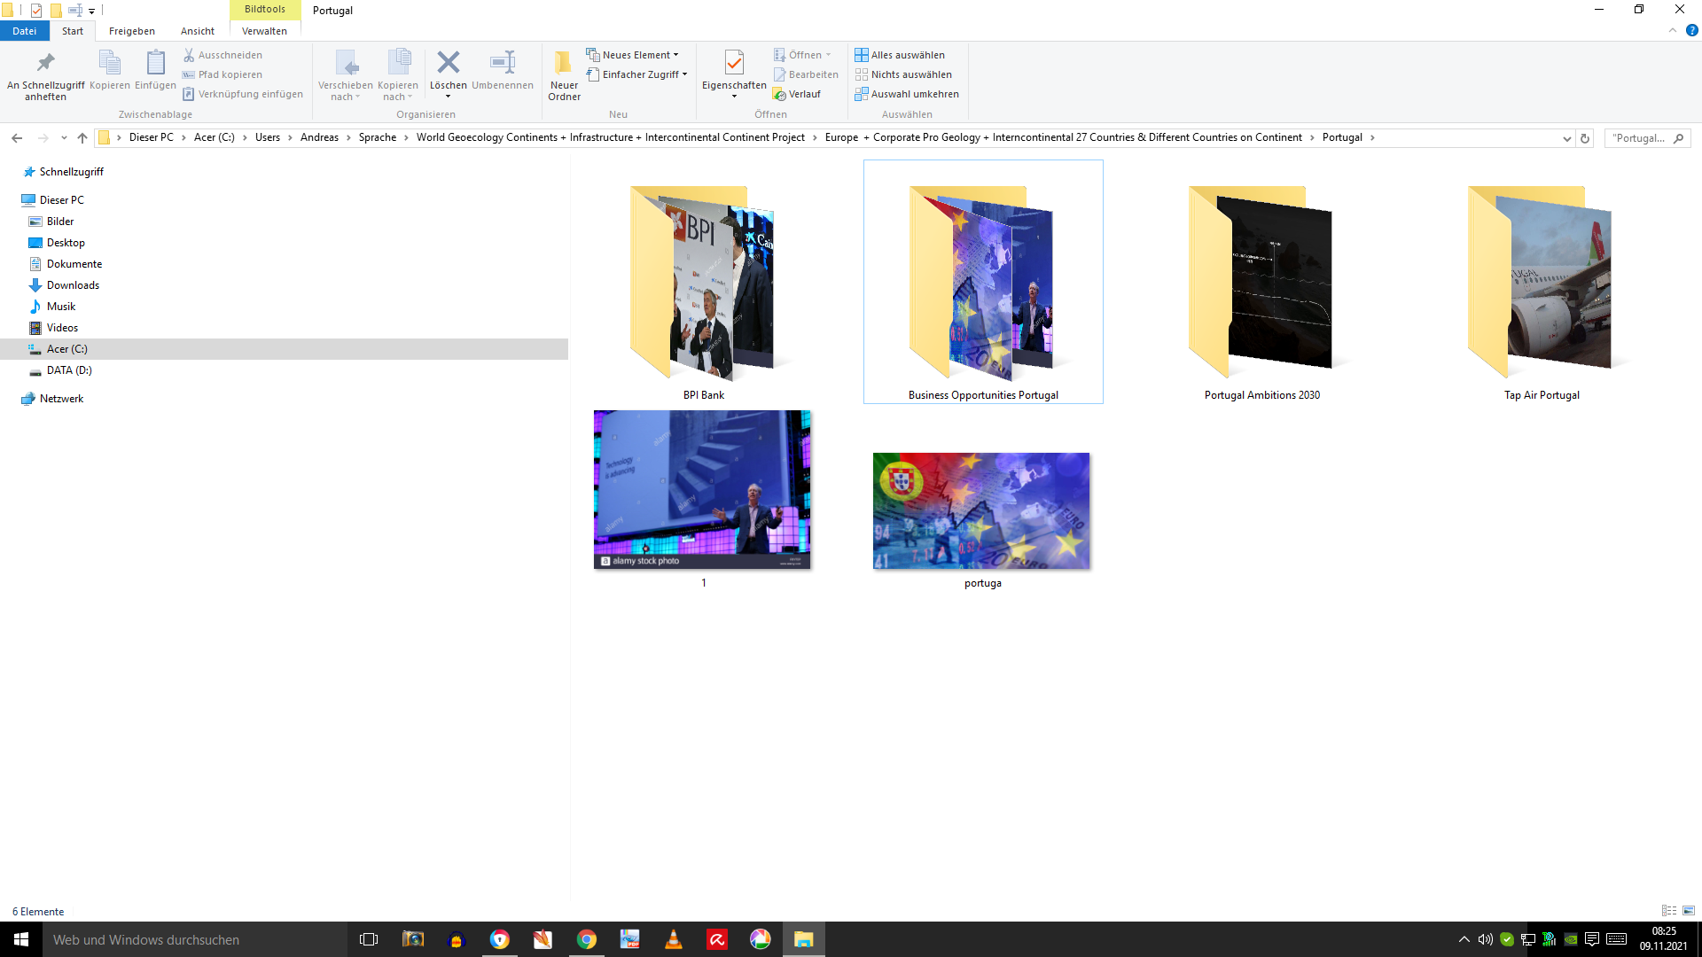
Task: Switch to details view icon
Action: tap(1669, 911)
